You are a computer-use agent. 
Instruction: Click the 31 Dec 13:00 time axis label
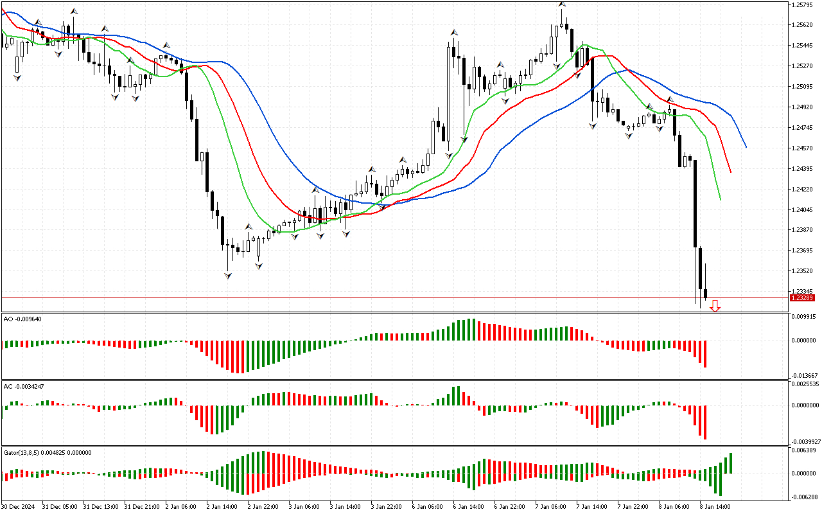101,507
